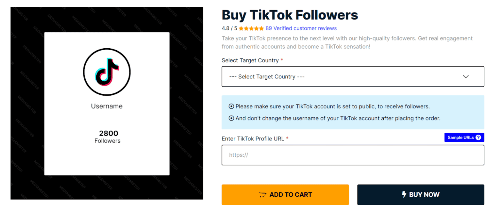Click the Sample URLs button
Image resolution: width=502 pixels, height=212 pixels.
click(x=464, y=138)
